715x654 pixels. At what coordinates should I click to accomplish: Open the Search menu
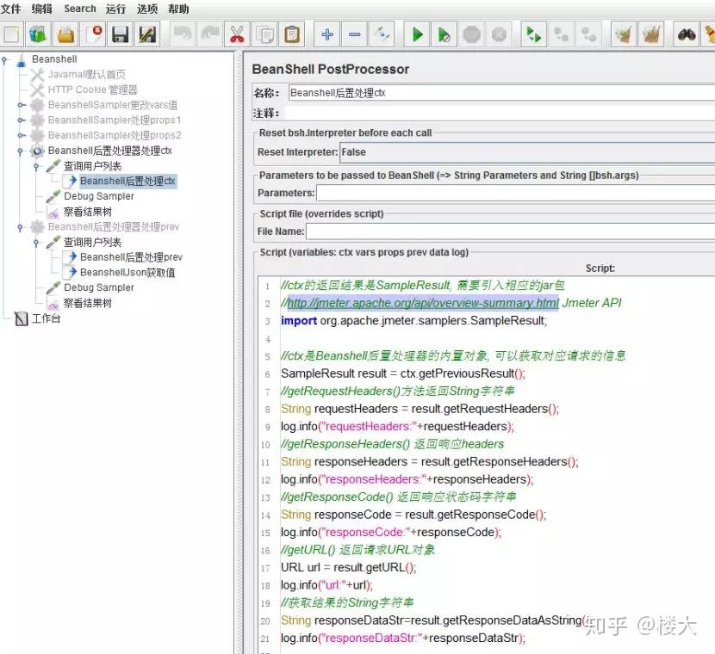[79, 9]
